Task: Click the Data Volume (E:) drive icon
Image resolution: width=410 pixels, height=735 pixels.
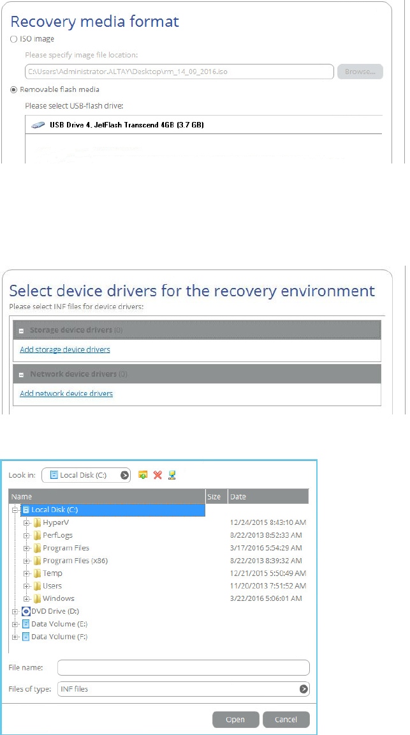Action: pos(26,624)
